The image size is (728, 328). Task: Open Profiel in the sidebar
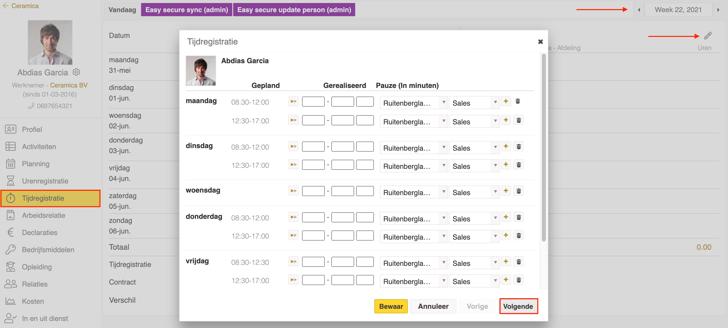pyautogui.click(x=50, y=129)
